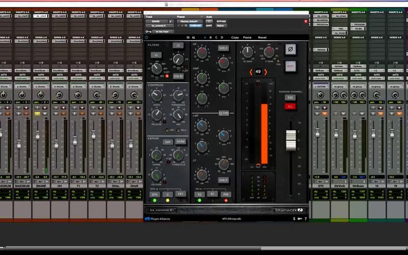Image resolution: width=408 pixels, height=255 pixels.
Task: Open HH track output path selector
Action: tap(60, 71)
